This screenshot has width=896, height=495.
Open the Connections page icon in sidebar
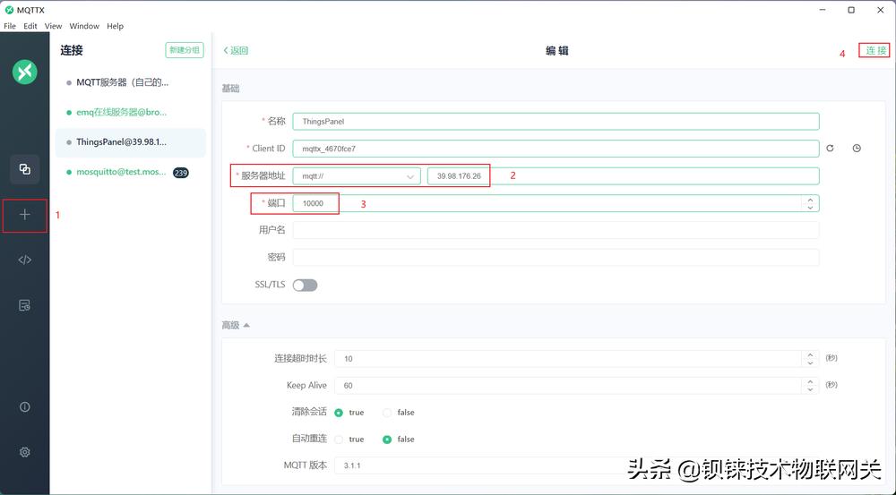tap(24, 169)
